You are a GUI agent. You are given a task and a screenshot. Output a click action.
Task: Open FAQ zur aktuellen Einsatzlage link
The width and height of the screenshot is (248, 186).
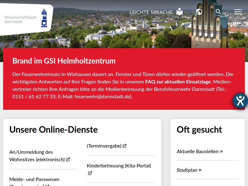pyautogui.click(x=178, y=82)
